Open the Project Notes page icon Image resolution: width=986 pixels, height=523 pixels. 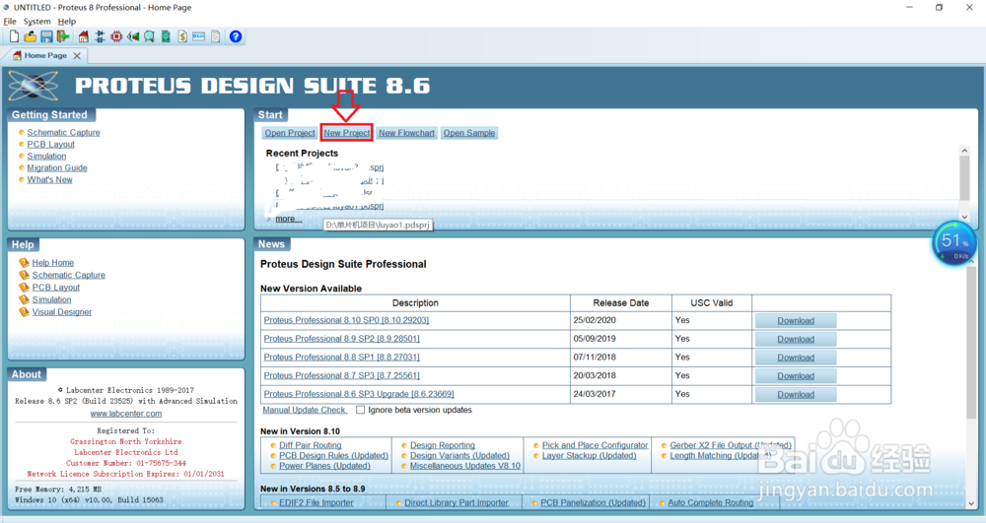pos(216,36)
